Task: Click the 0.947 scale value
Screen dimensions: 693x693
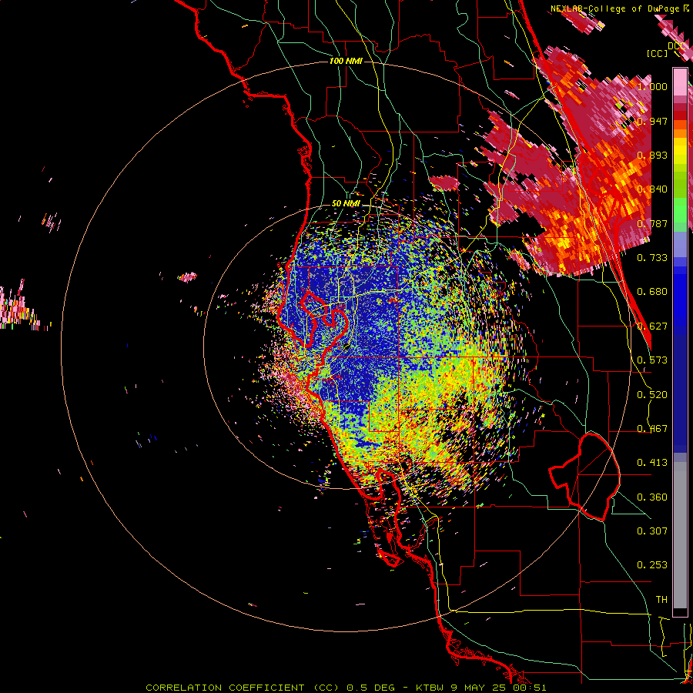Action: pos(652,121)
